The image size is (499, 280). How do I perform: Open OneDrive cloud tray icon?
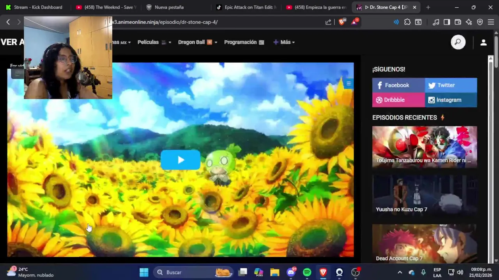tap(412, 272)
